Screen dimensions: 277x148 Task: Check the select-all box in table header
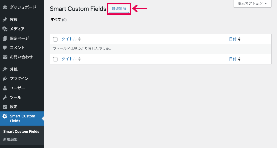click(x=55, y=39)
